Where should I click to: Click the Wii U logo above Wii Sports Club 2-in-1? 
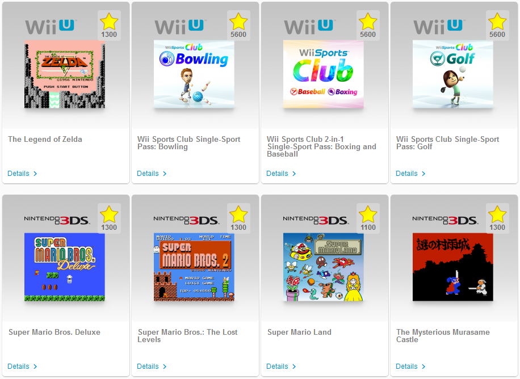pos(310,27)
